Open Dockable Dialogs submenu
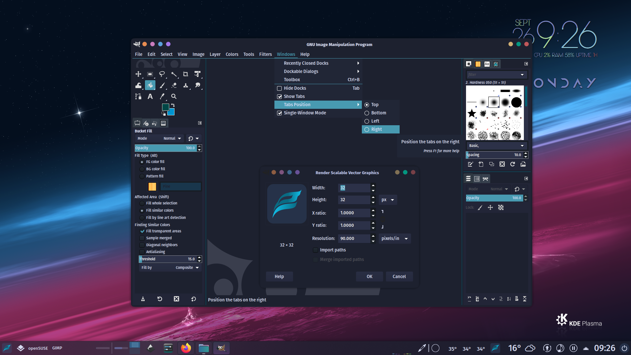Image resolution: width=631 pixels, height=355 pixels. [x=318, y=71]
